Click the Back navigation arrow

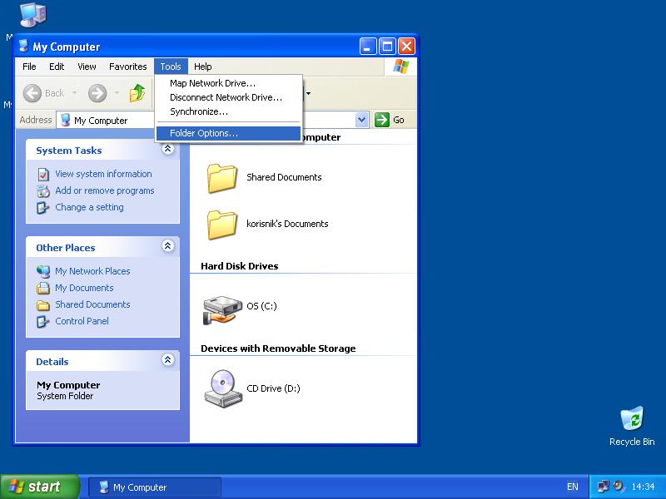coord(33,93)
